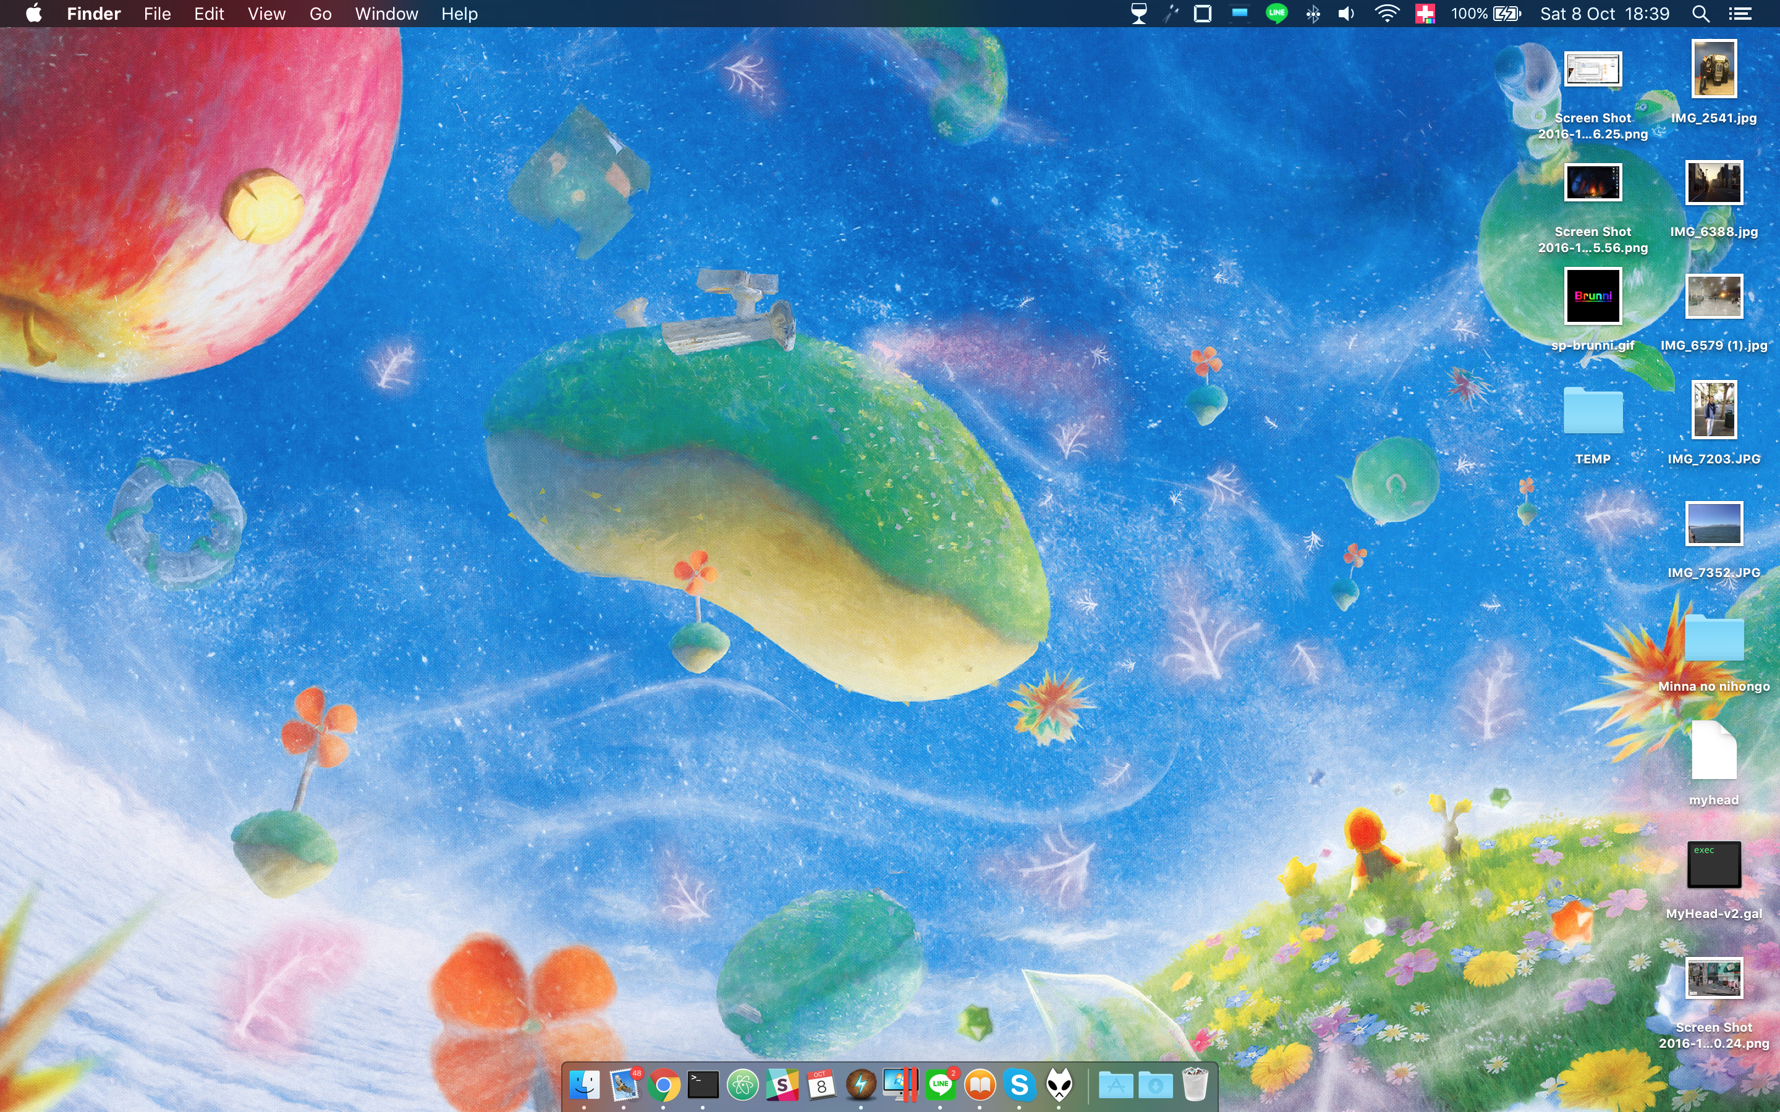
Task: Select the sp-brunni.gif file thumbnail
Action: click(1593, 297)
